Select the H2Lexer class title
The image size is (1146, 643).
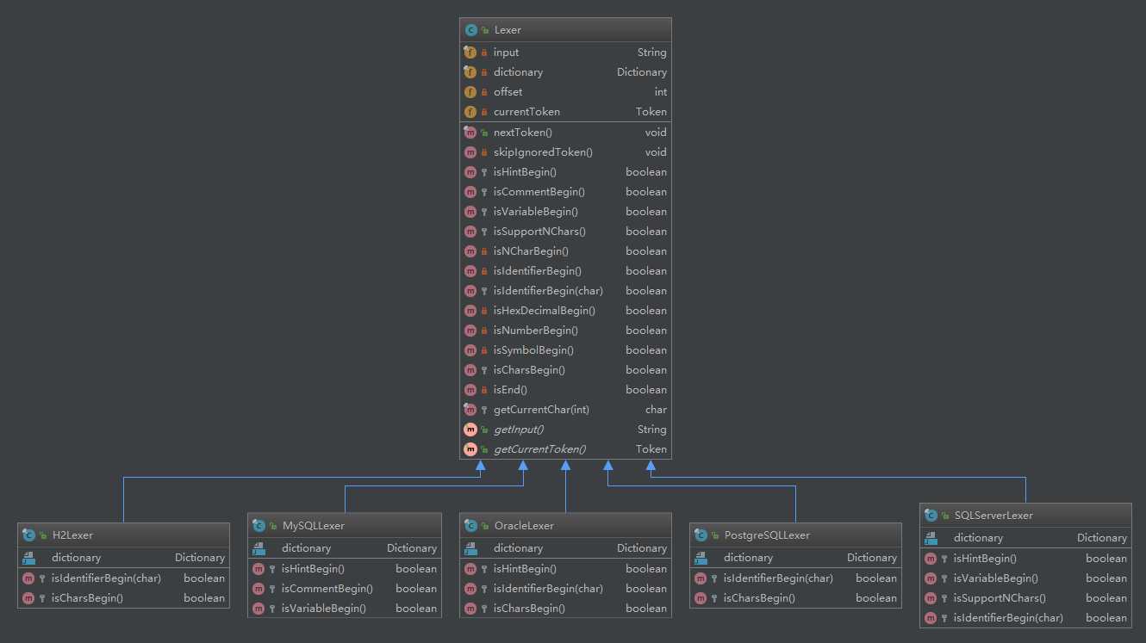point(72,535)
